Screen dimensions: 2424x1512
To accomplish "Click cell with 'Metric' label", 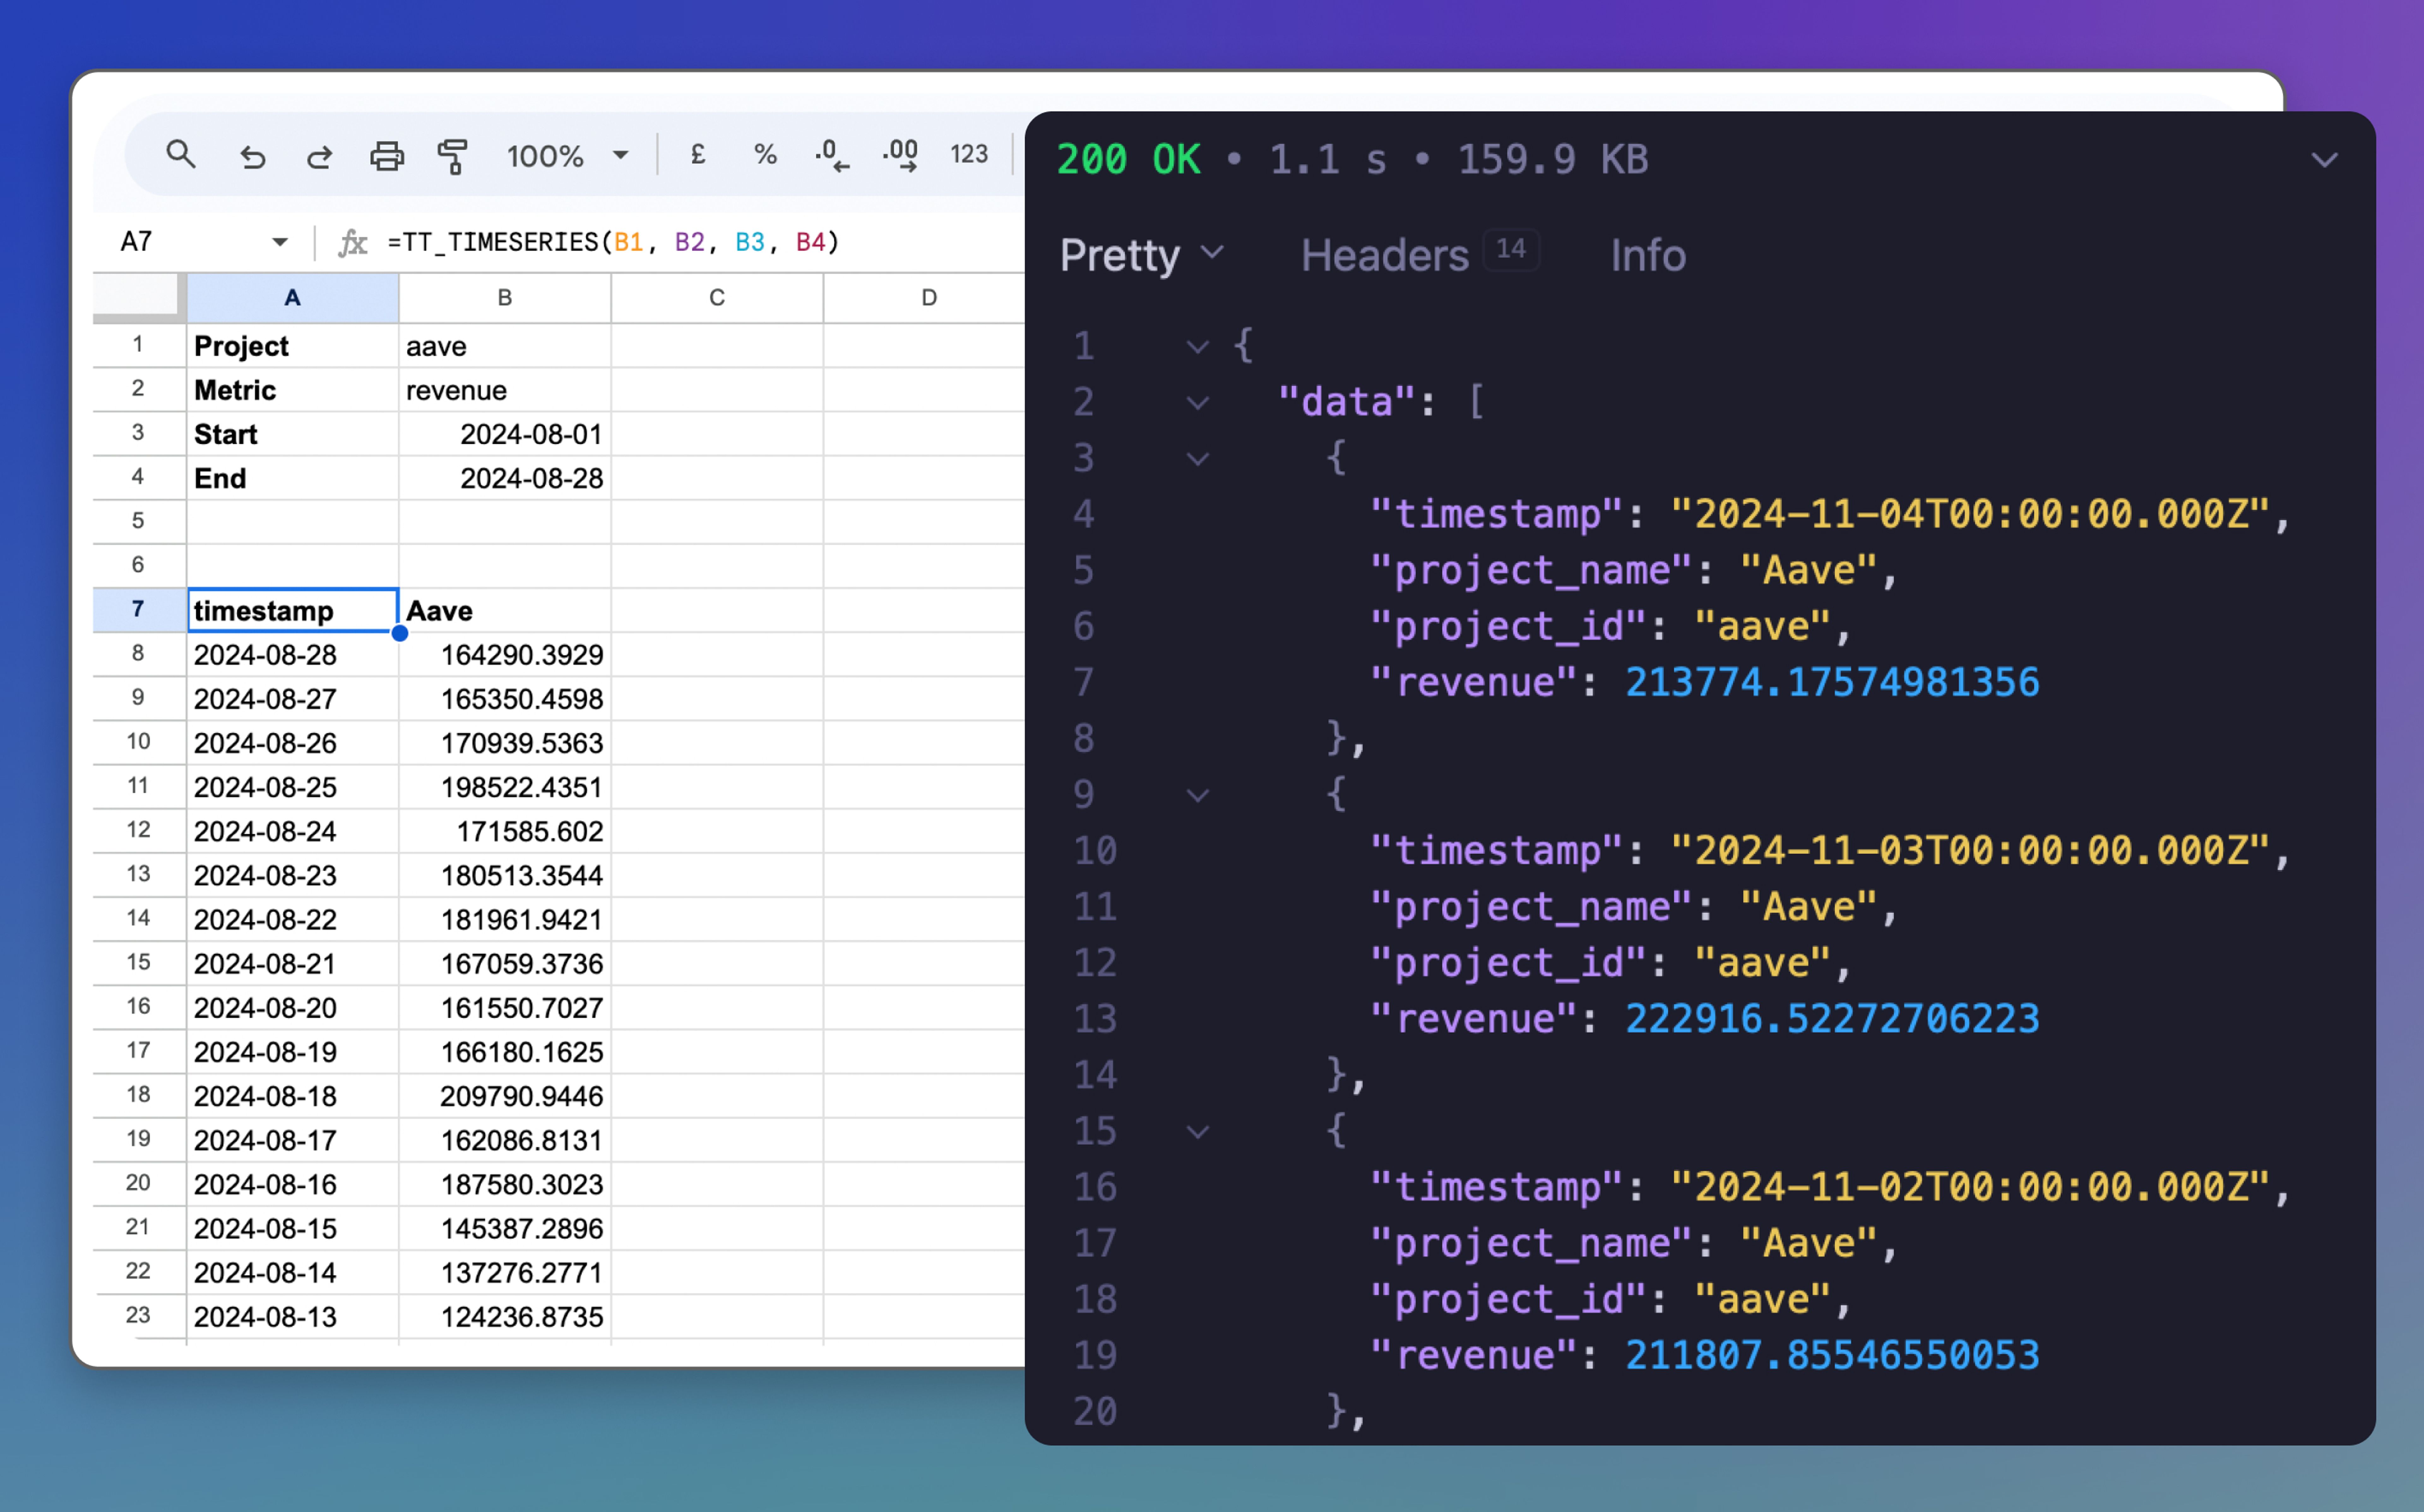I will click(292, 390).
